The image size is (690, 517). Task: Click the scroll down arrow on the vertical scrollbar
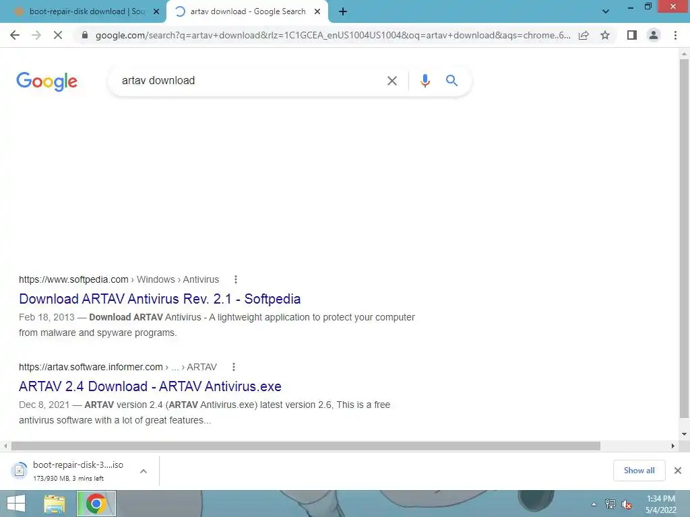click(x=684, y=434)
